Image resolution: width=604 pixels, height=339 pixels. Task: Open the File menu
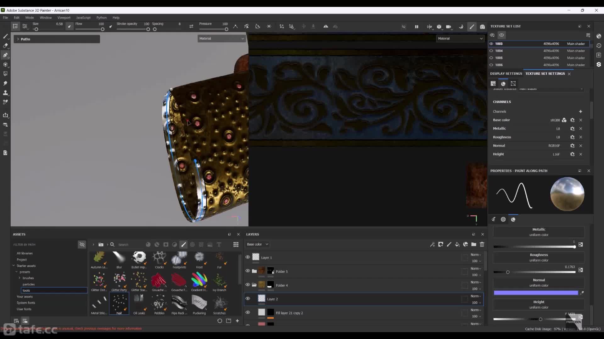[5, 18]
